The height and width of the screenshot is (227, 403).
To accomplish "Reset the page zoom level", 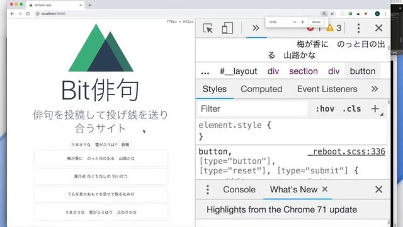I will pyautogui.click(x=316, y=22).
